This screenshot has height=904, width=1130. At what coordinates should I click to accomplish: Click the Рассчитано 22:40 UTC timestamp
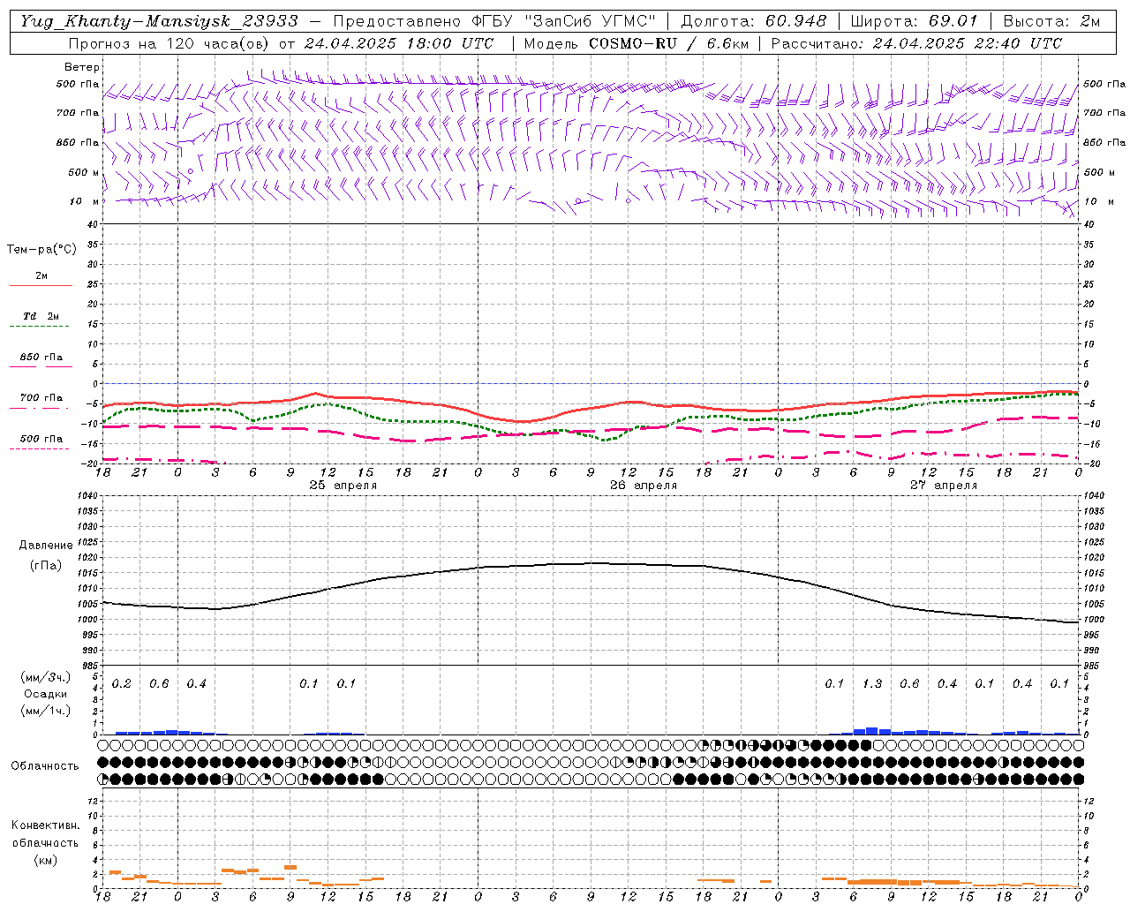pos(916,43)
